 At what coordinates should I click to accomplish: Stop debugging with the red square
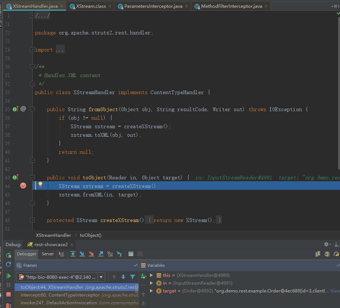[x=9, y=294]
